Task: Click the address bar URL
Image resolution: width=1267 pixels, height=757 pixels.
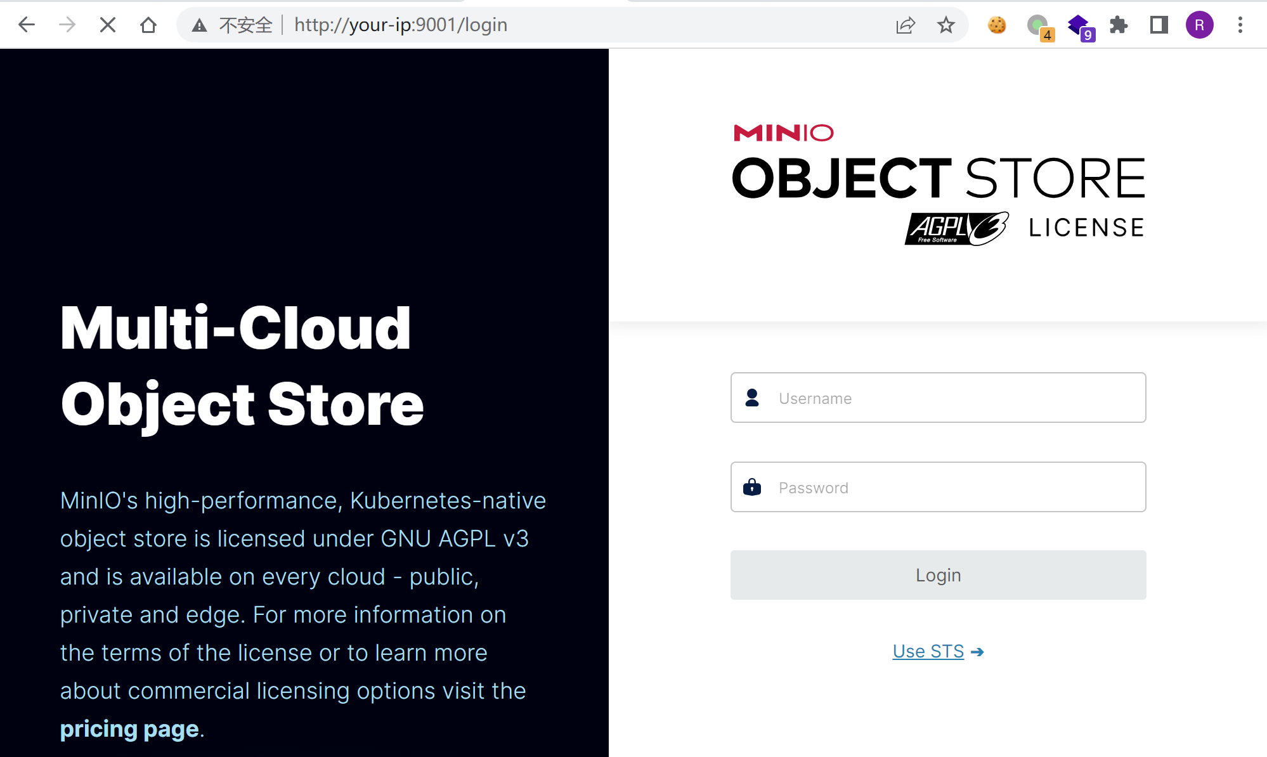Action: tap(401, 25)
